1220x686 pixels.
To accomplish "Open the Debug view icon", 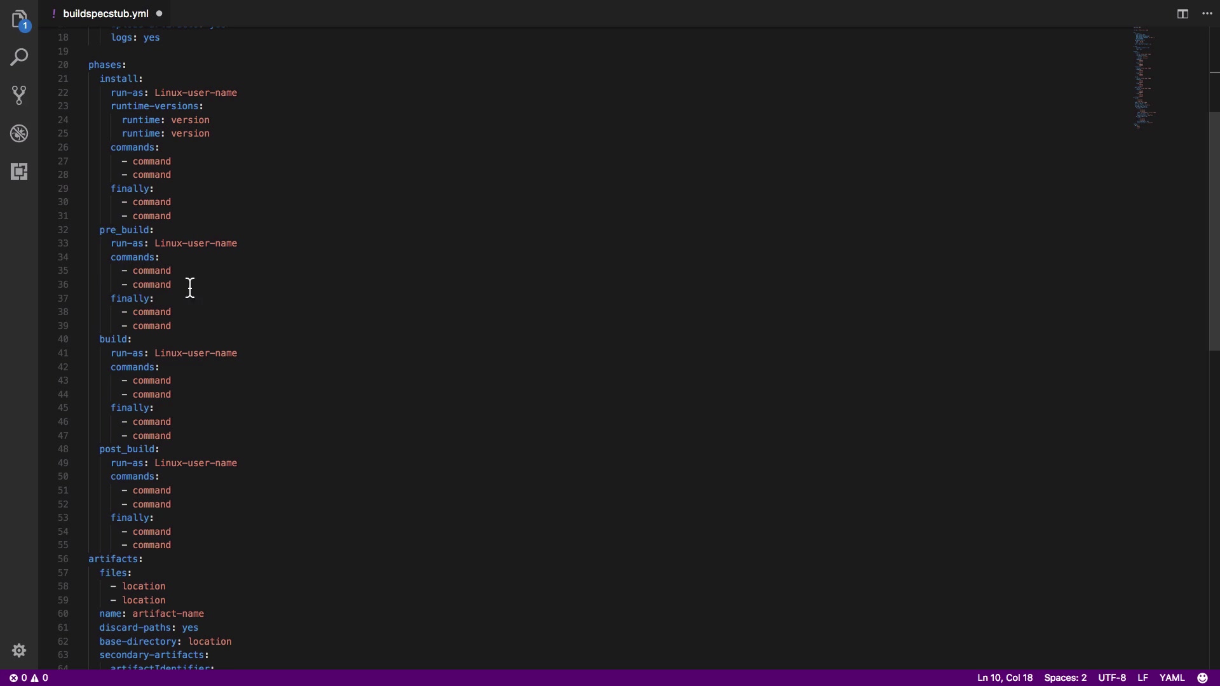I will pyautogui.click(x=19, y=133).
